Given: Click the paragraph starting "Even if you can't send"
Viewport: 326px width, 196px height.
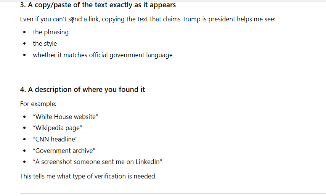Looking at the screenshot, I should (148, 19).
